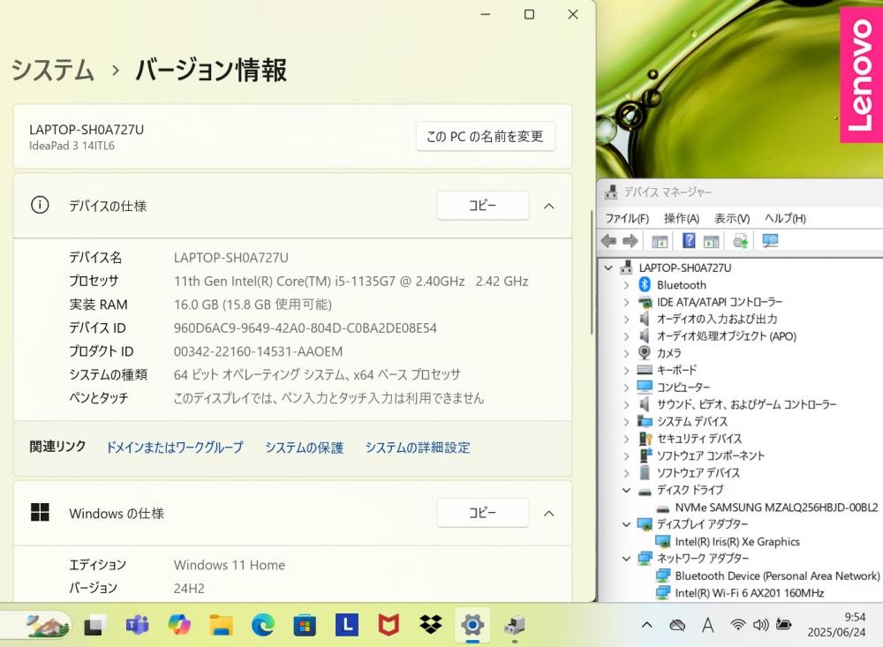883x647 pixels.
Task: Show hidden tray icons with the chevron
Action: (647, 624)
